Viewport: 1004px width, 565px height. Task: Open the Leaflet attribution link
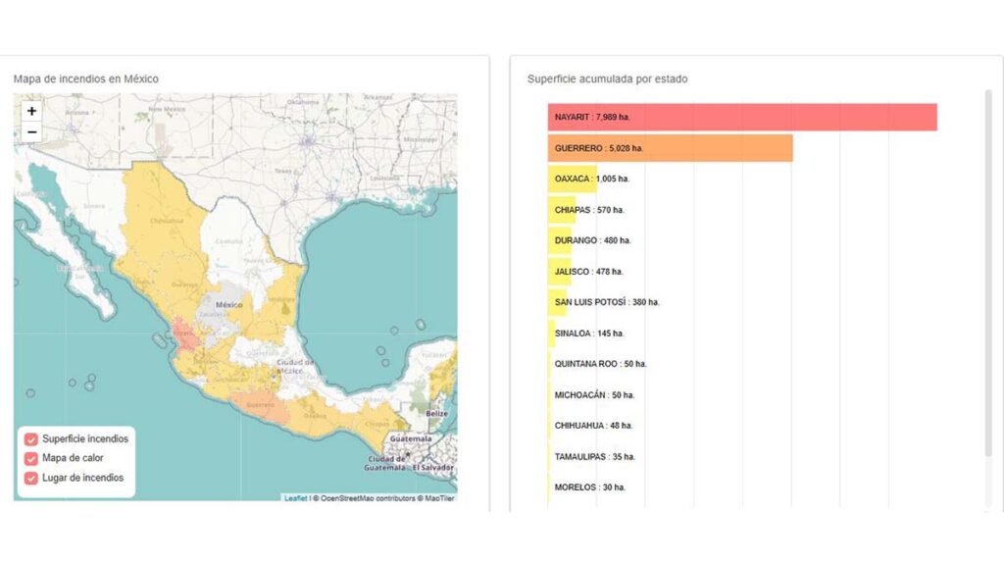295,497
